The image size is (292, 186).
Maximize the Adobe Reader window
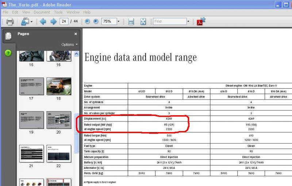[286, 5]
